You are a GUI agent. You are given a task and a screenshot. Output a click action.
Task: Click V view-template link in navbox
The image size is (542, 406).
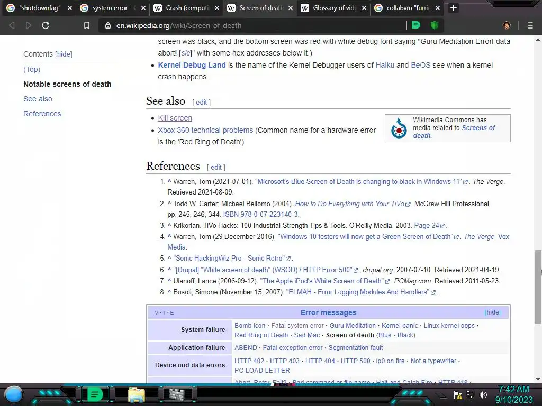click(x=157, y=313)
